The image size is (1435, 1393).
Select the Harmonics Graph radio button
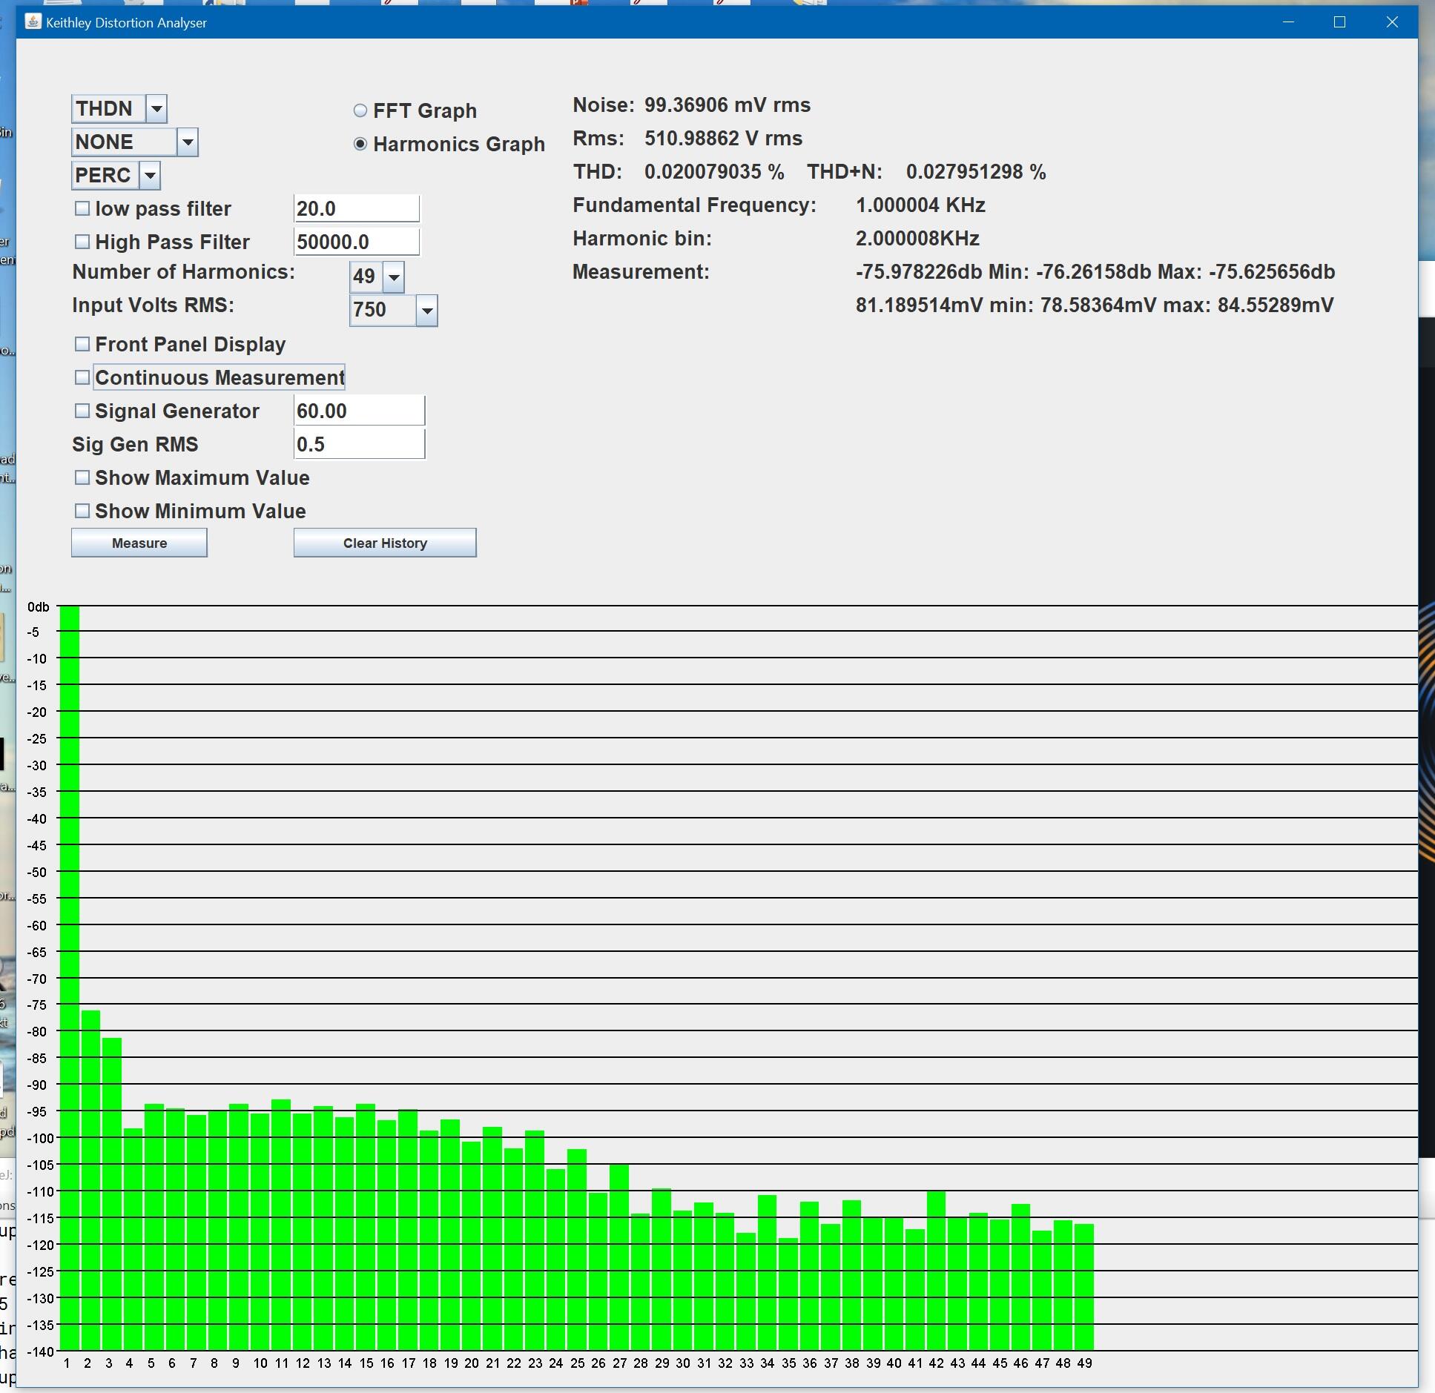360,144
